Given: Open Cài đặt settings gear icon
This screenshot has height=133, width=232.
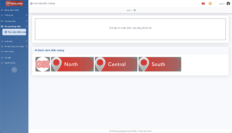Looking at the screenshot, I should 2,58.
